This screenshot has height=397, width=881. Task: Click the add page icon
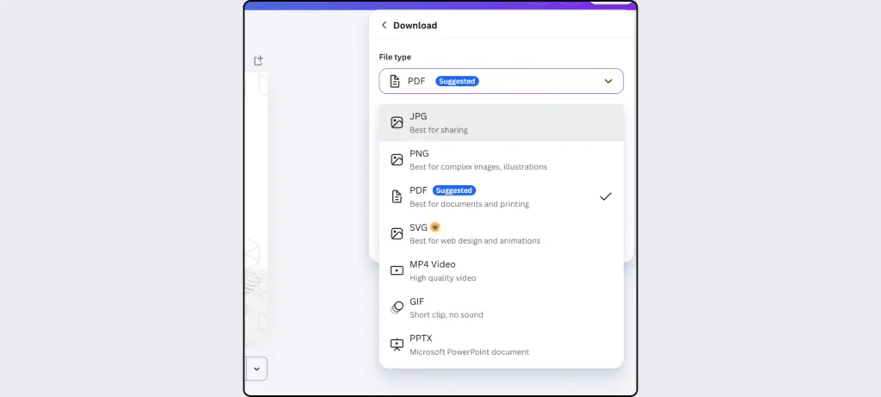click(258, 60)
